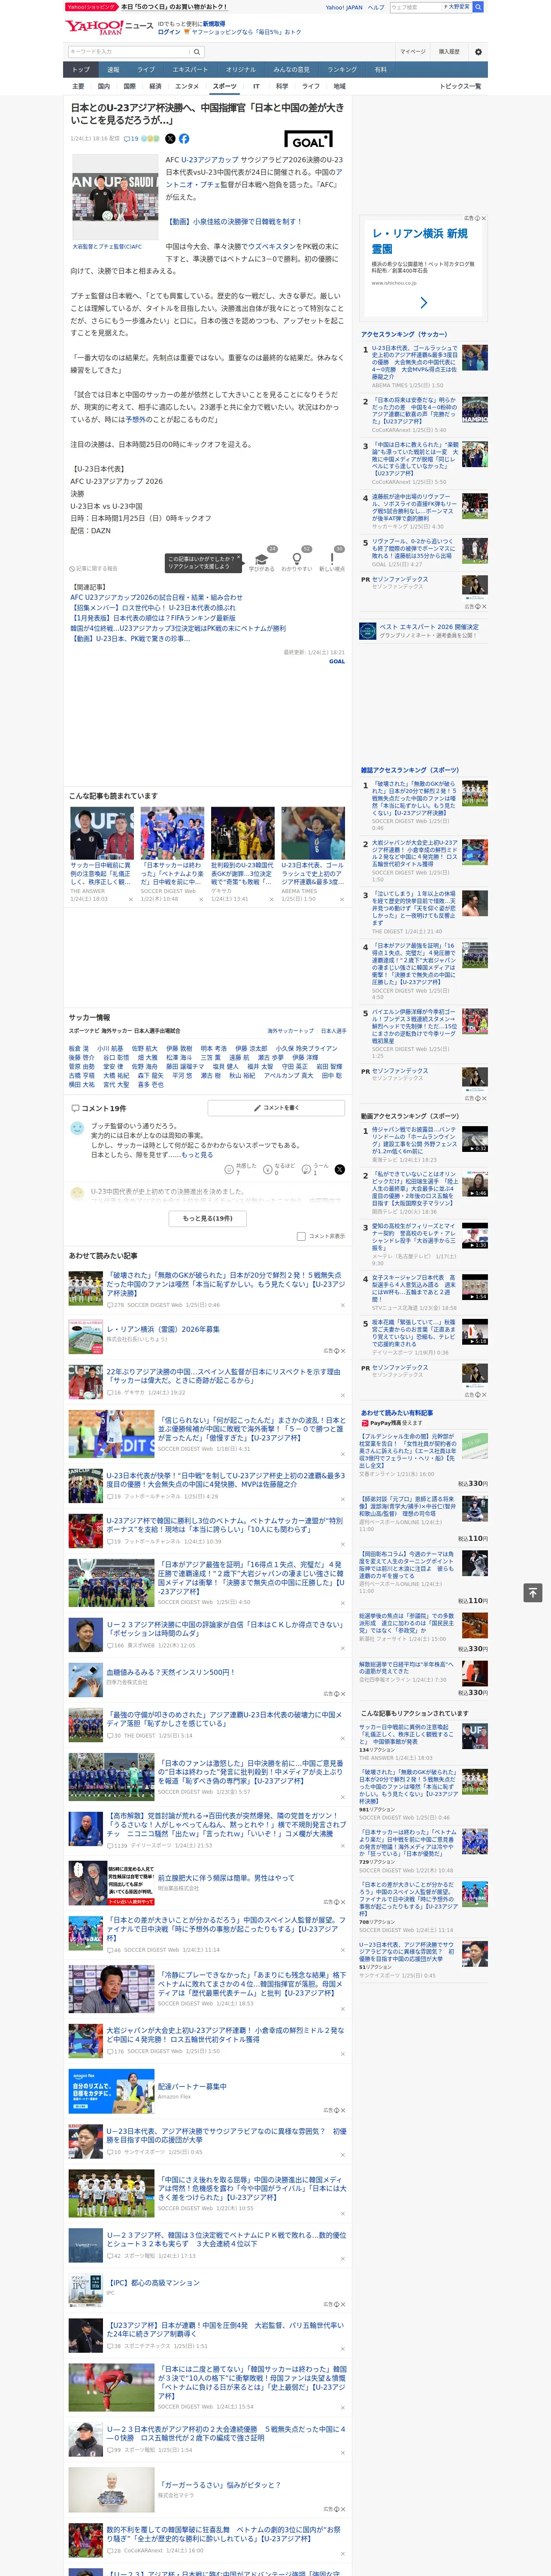Click the header search magnifier icon
Image resolution: width=551 pixels, height=2576 pixels.
478,7
